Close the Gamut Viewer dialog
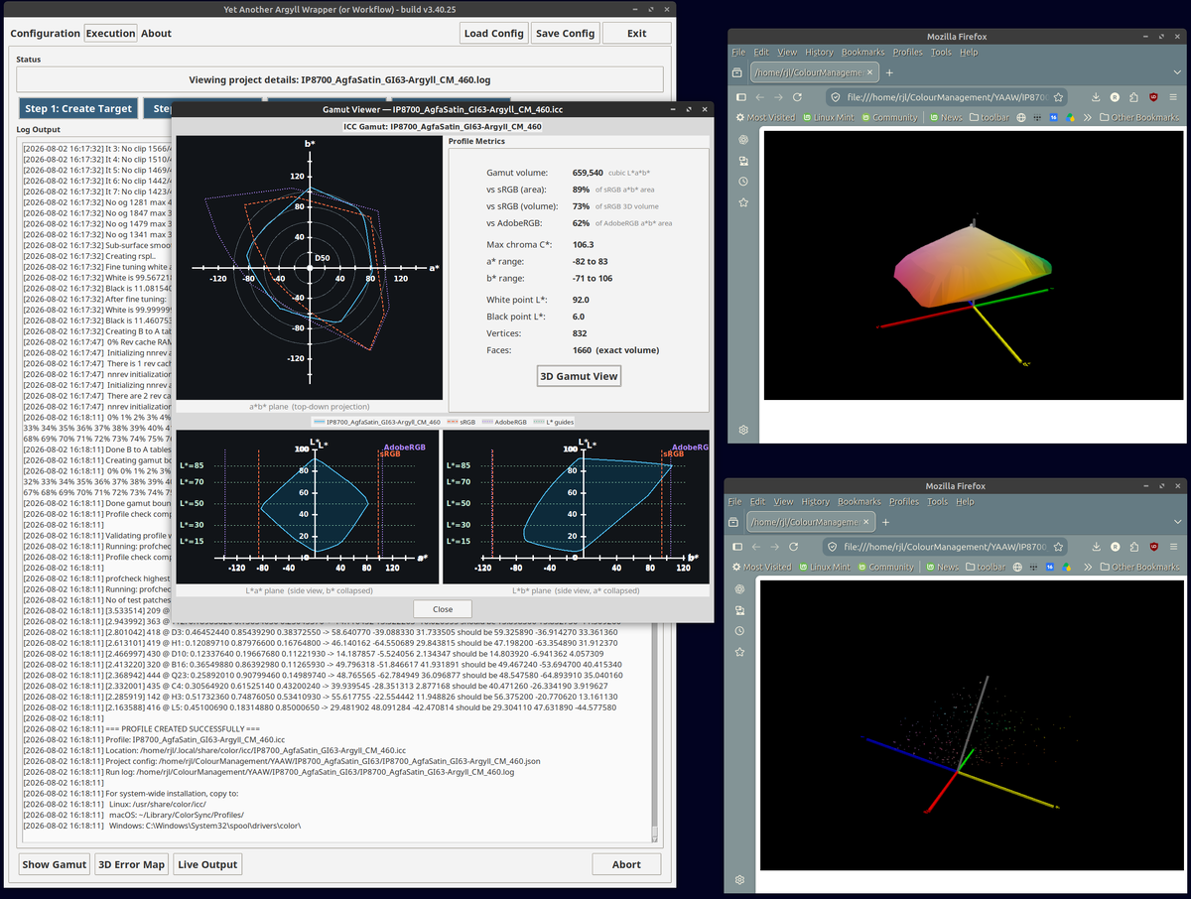Viewport: 1191px width, 899px height. 443,609
